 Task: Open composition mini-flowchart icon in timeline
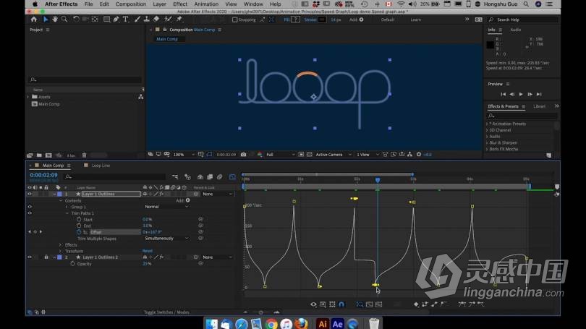tap(175, 177)
